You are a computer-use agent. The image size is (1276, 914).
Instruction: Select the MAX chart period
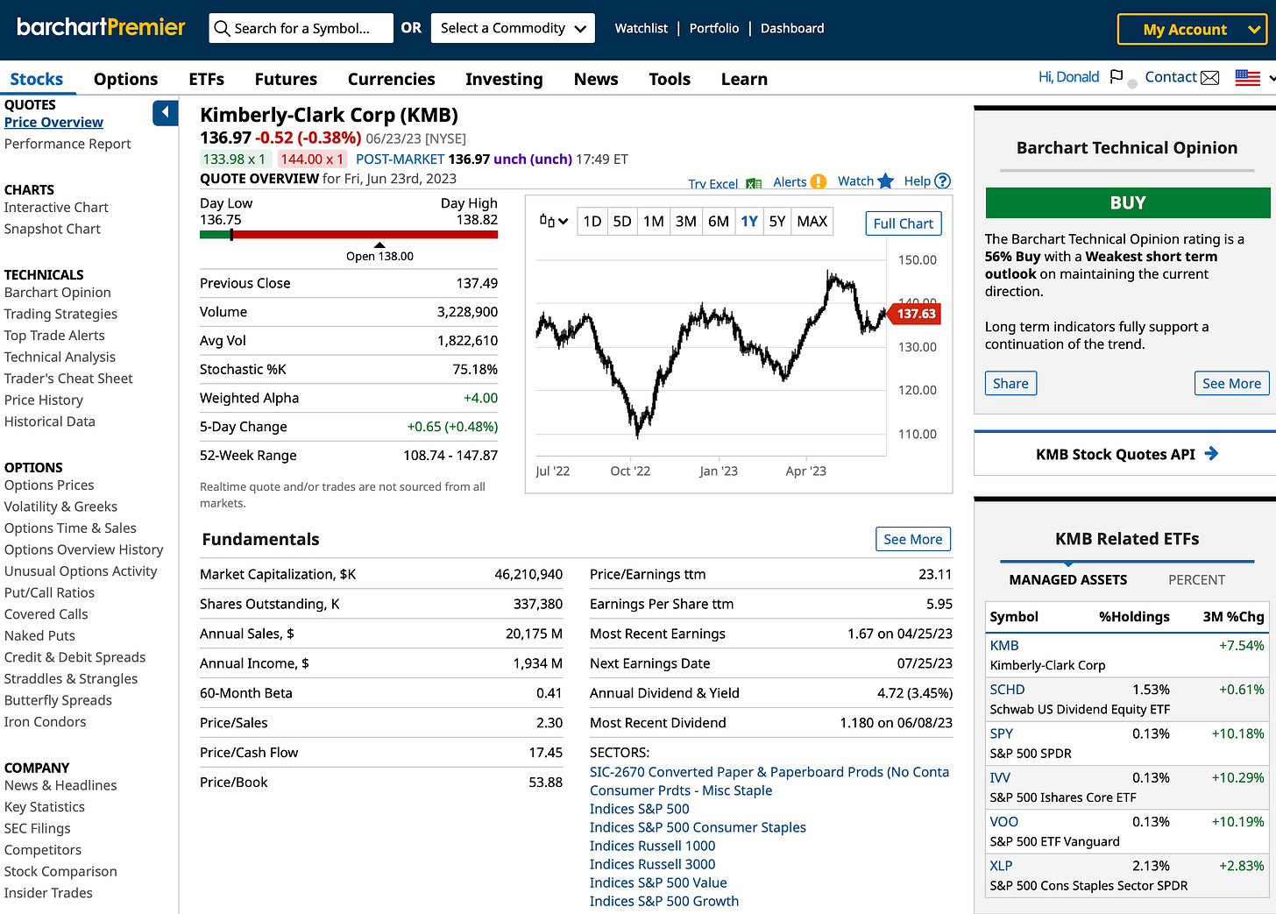tap(812, 221)
